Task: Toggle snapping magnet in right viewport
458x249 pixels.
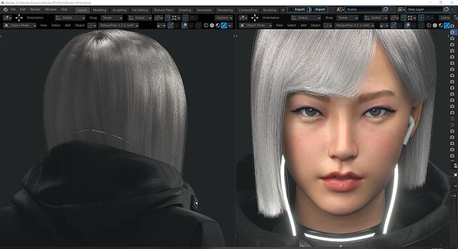Action: [x=404, y=18]
